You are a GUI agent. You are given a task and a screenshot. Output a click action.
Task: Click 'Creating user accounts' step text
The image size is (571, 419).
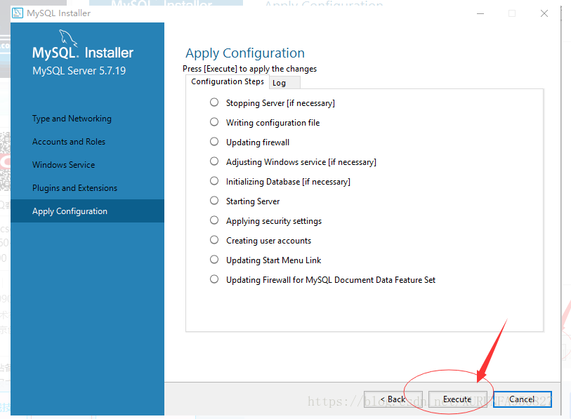tap(269, 241)
